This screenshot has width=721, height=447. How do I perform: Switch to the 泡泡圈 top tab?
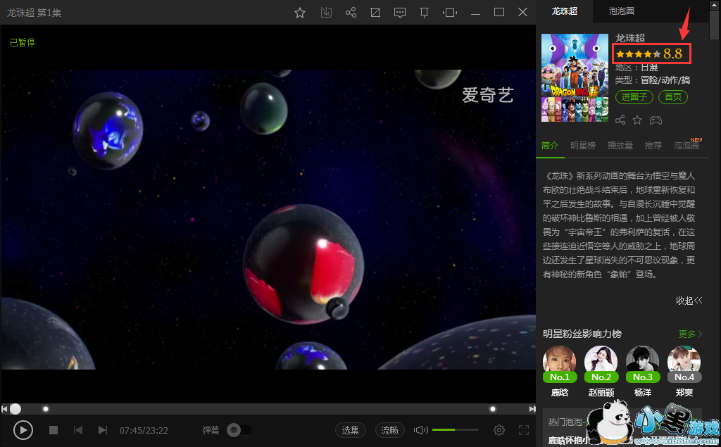621,11
